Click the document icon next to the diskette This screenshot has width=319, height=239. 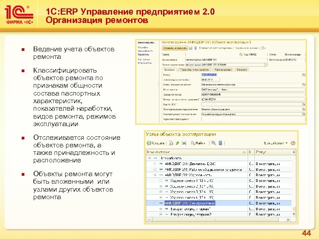[195, 48]
